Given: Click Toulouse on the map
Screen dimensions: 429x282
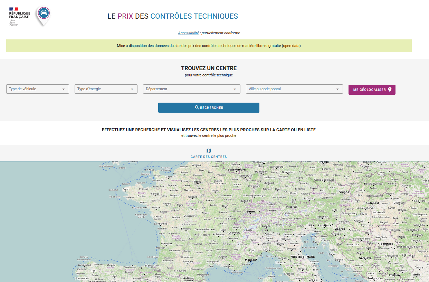Looking at the screenshot, I should 188,262.
